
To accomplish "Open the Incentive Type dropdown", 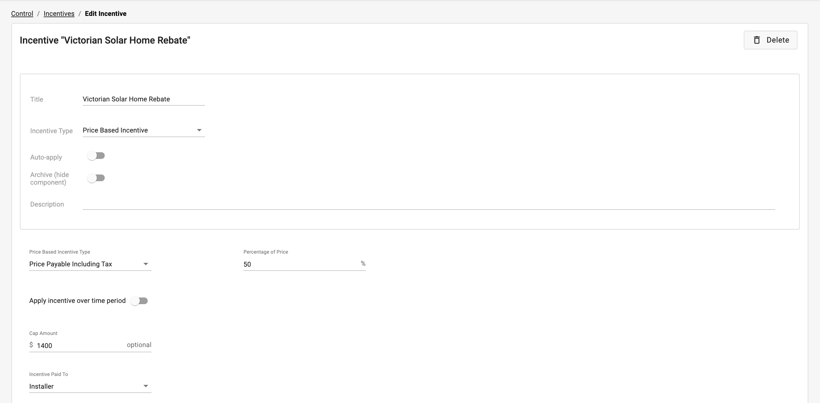I will pyautogui.click(x=144, y=130).
